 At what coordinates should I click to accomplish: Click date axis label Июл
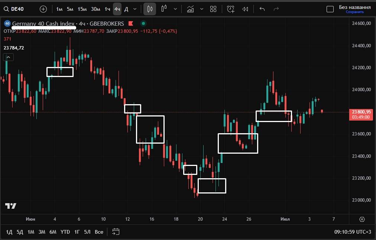pos(285,219)
